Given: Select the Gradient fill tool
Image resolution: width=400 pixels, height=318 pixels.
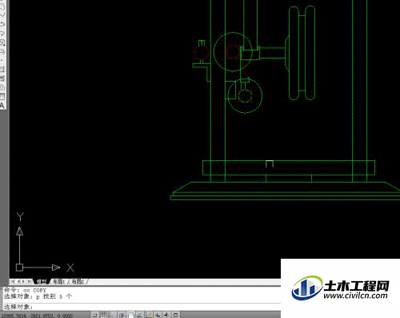Looking at the screenshot, I should (x=2, y=78).
